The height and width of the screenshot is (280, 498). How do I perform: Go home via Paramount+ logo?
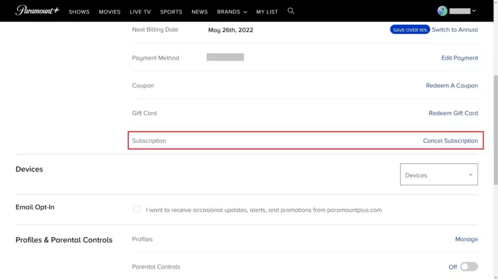coord(37,11)
